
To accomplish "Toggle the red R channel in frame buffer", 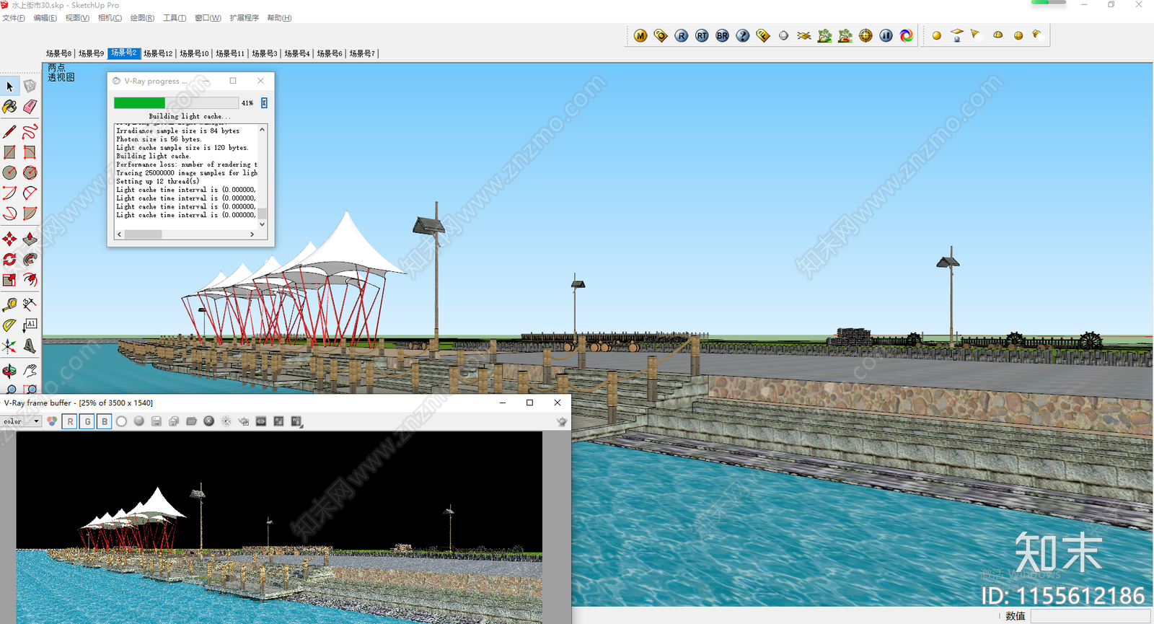I will coord(70,421).
